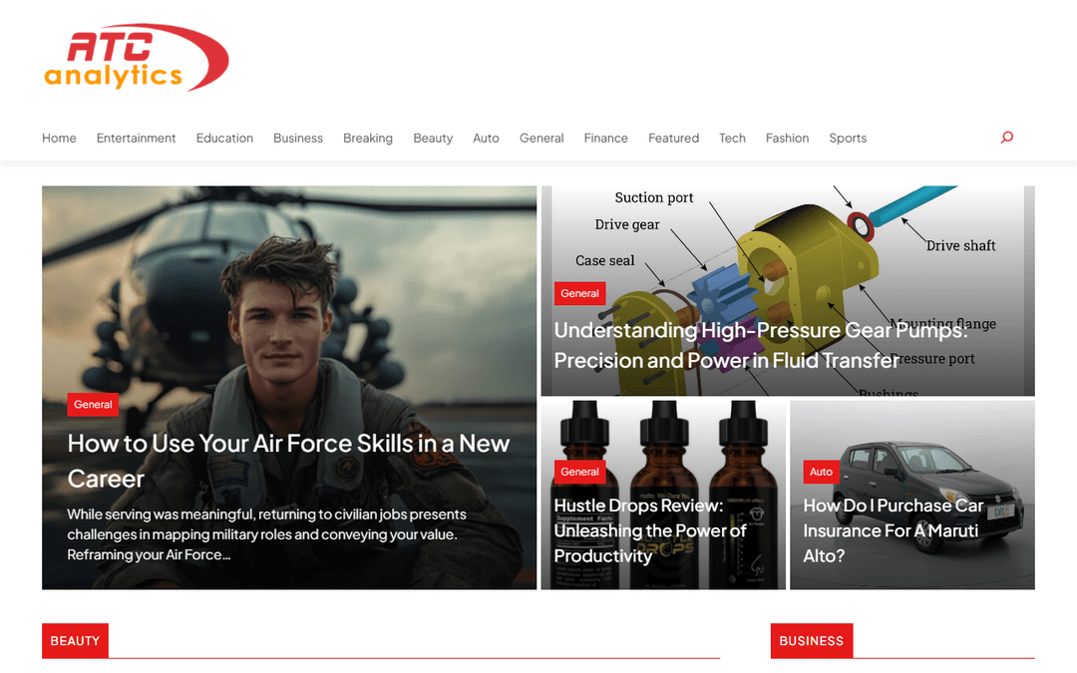Select Business in the navigation bar

(298, 138)
